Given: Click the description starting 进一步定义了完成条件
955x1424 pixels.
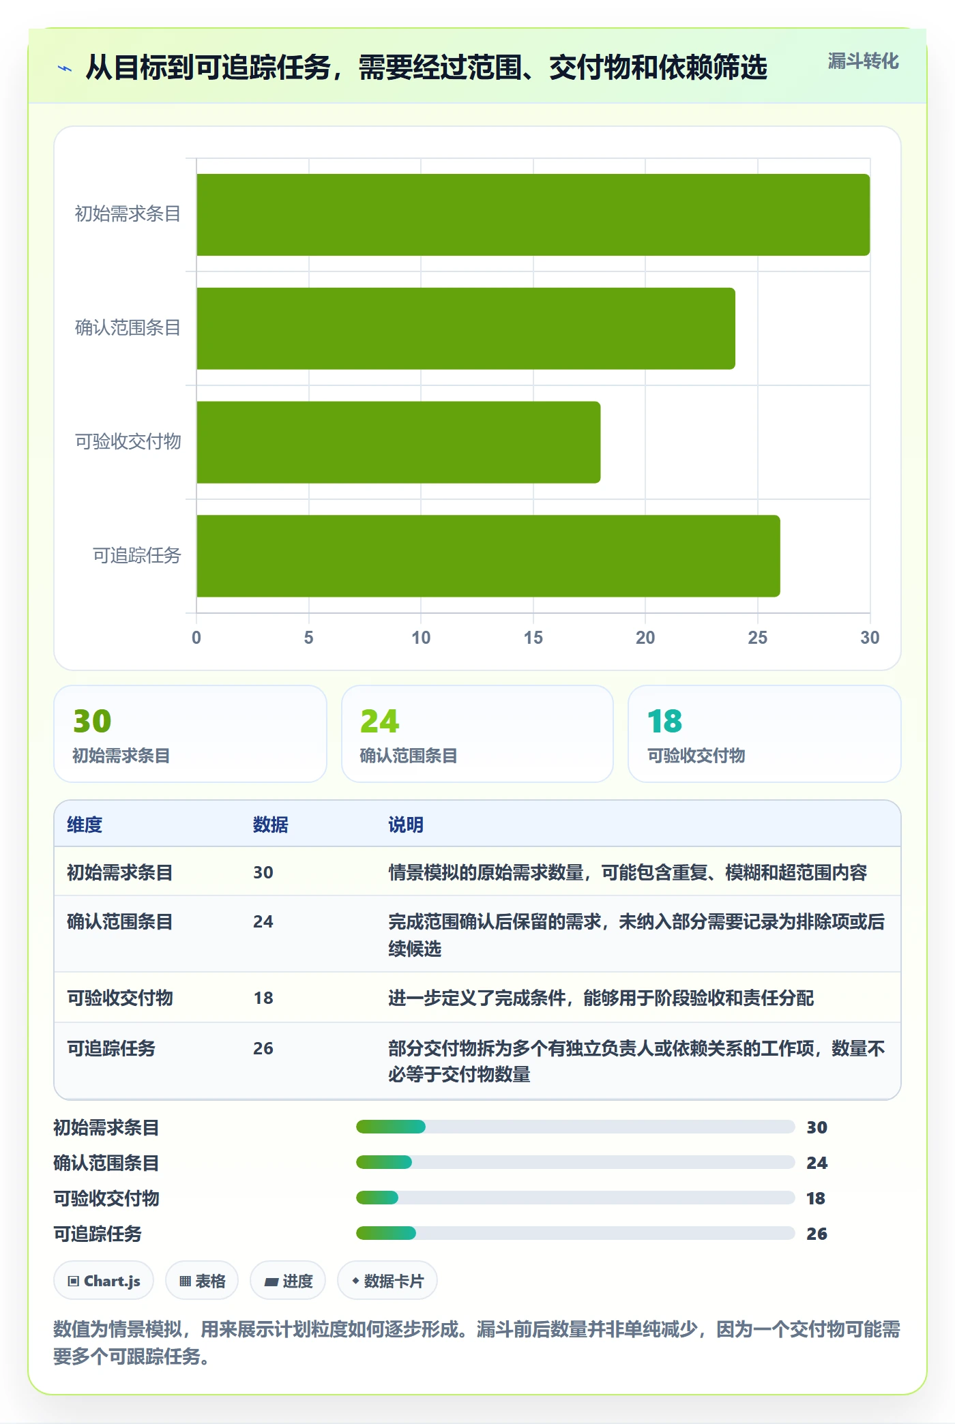Looking at the screenshot, I should tap(601, 998).
